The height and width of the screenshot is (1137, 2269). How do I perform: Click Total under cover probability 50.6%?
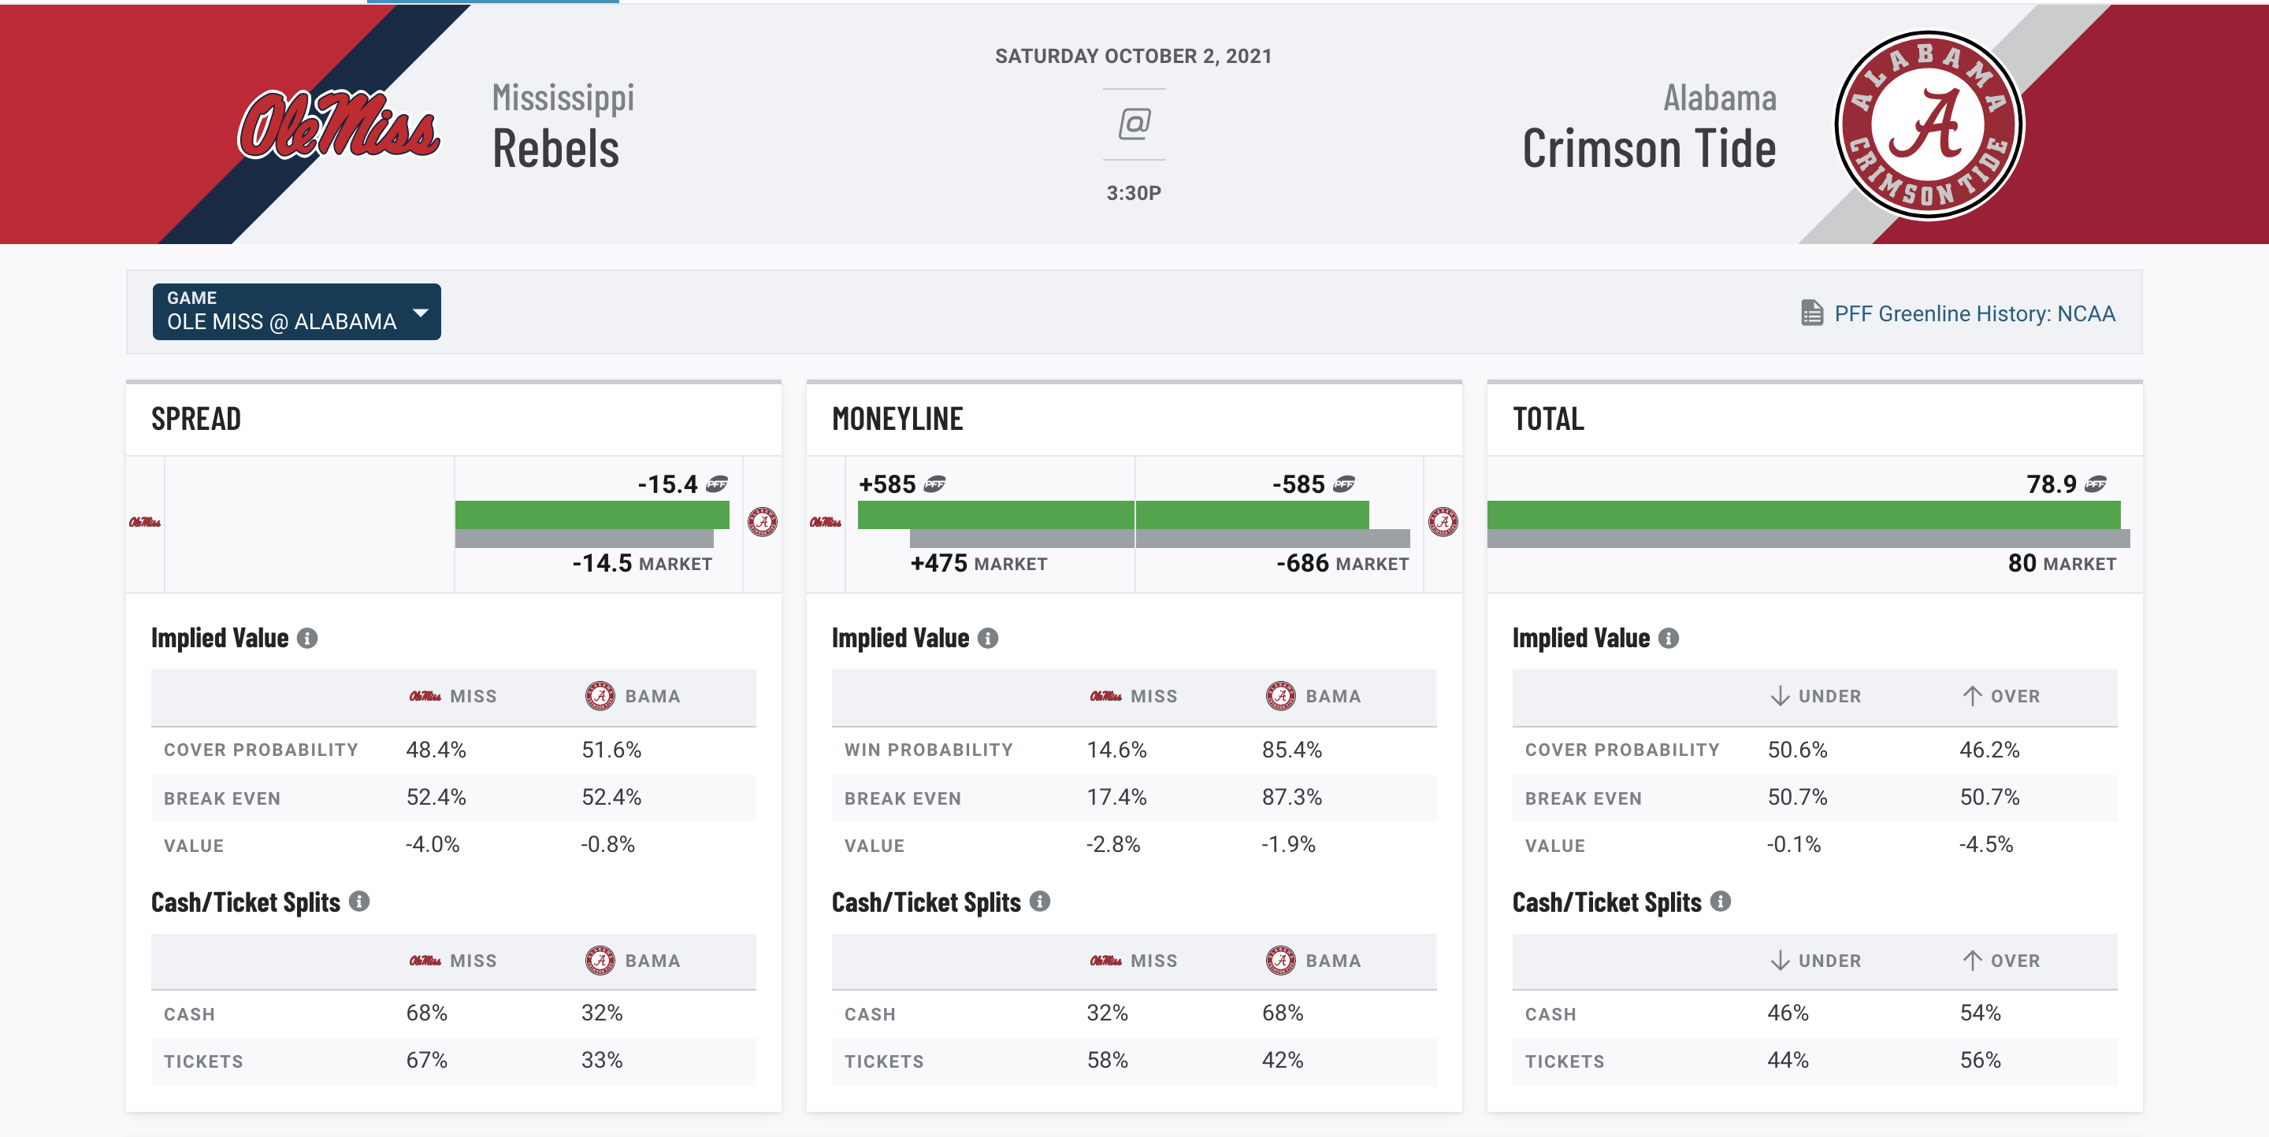(x=1797, y=750)
